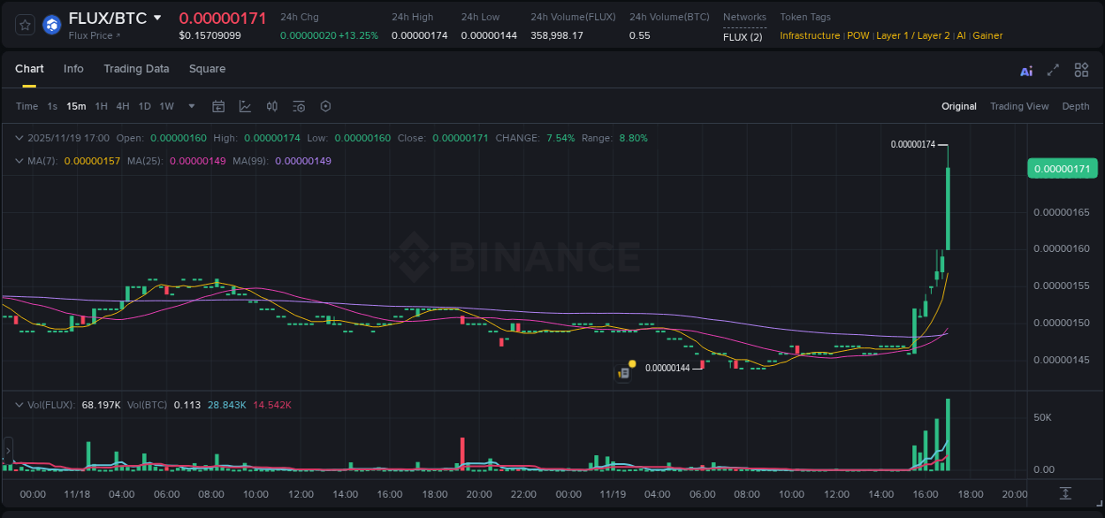Open the Infrastructure token tag link
The image size is (1105, 518).
[809, 35]
